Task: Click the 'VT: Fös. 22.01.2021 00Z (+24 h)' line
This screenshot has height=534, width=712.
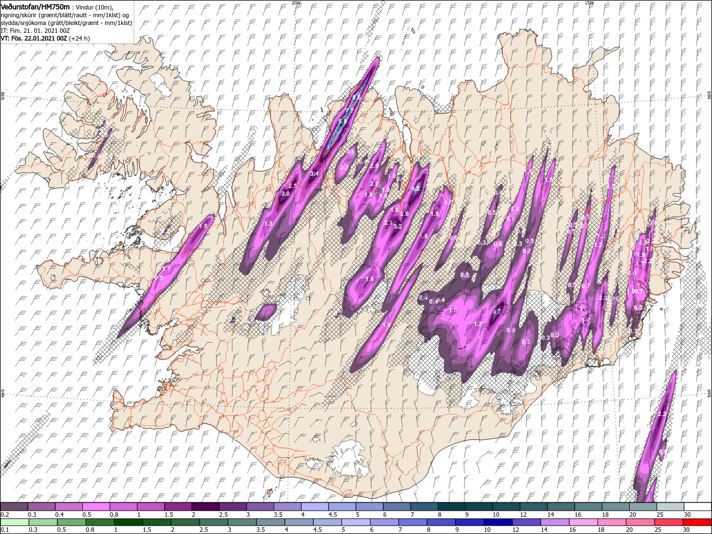Action: click(x=45, y=38)
